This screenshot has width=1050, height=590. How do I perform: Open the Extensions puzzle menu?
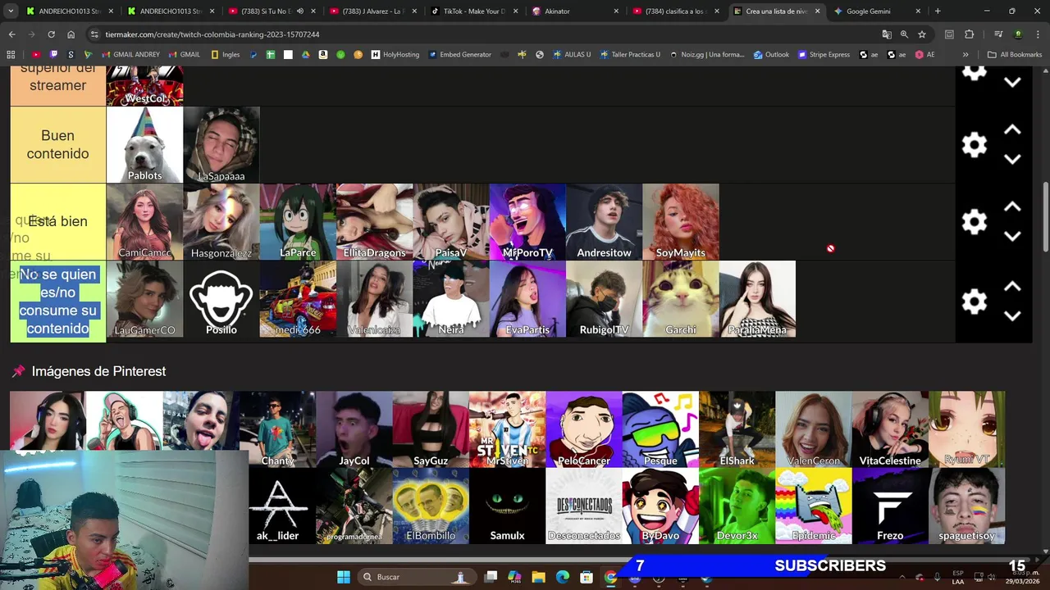[969, 34]
